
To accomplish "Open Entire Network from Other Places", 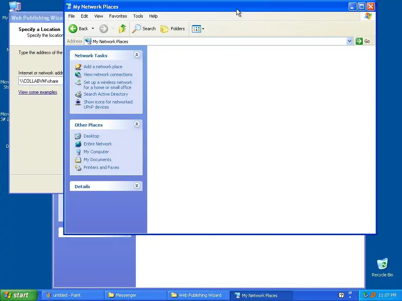I will (x=98, y=144).
